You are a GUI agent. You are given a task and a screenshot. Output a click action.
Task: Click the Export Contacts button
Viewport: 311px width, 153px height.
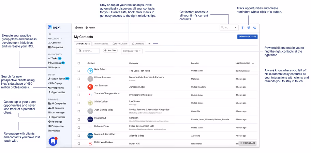(247, 37)
